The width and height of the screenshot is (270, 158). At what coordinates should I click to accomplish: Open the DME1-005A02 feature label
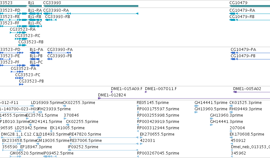247,89
